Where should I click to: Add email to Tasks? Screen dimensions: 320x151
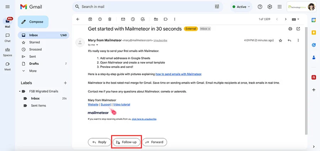click(x=143, y=19)
